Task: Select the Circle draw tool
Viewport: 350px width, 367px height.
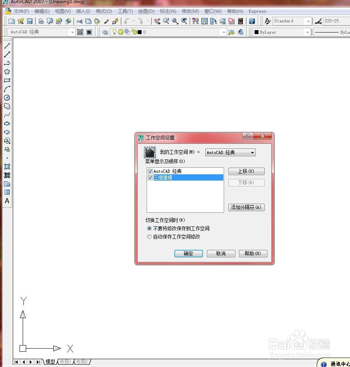Action: tap(7, 98)
